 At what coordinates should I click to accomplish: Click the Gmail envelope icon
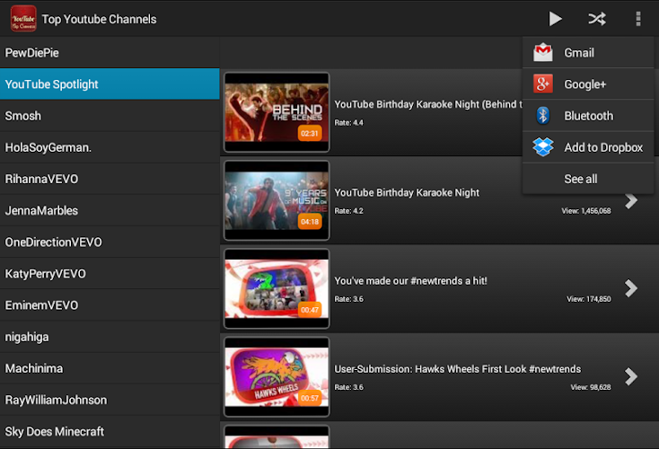pos(542,53)
